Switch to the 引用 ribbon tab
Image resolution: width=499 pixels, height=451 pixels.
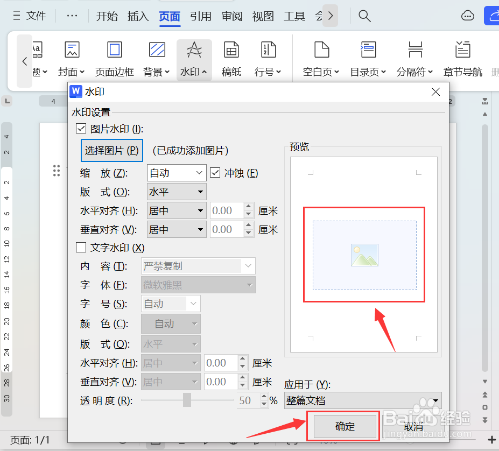(201, 16)
